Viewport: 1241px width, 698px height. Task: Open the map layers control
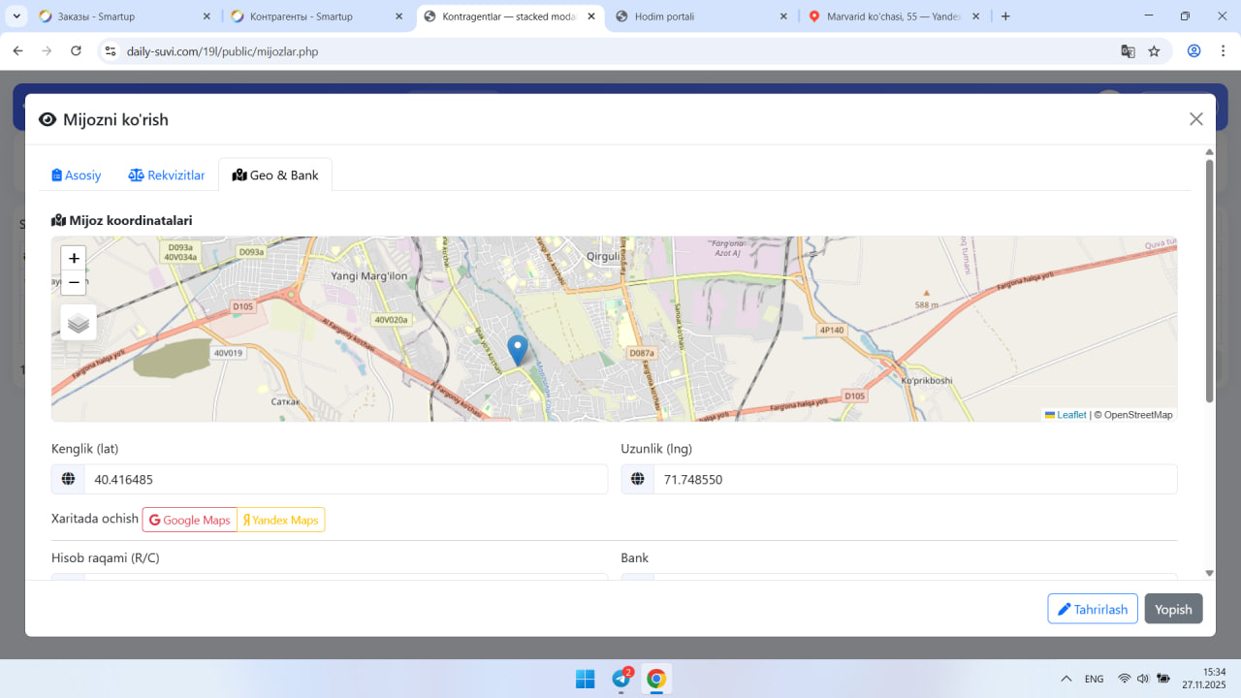[79, 323]
